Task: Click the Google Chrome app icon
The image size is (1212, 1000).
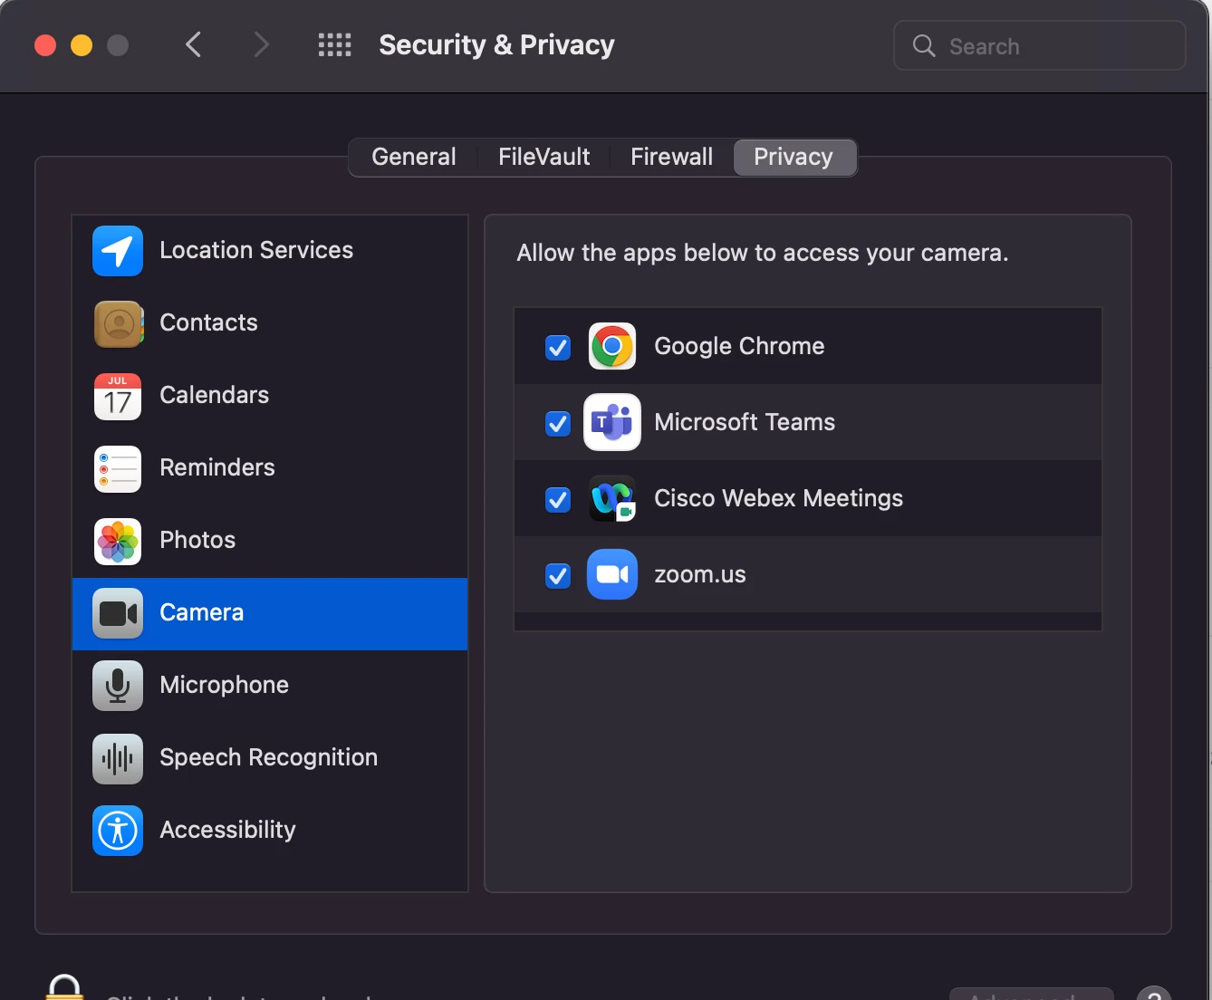Action: coord(612,346)
